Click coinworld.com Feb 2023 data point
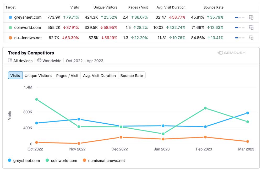The image size is (262, 170). (205, 108)
